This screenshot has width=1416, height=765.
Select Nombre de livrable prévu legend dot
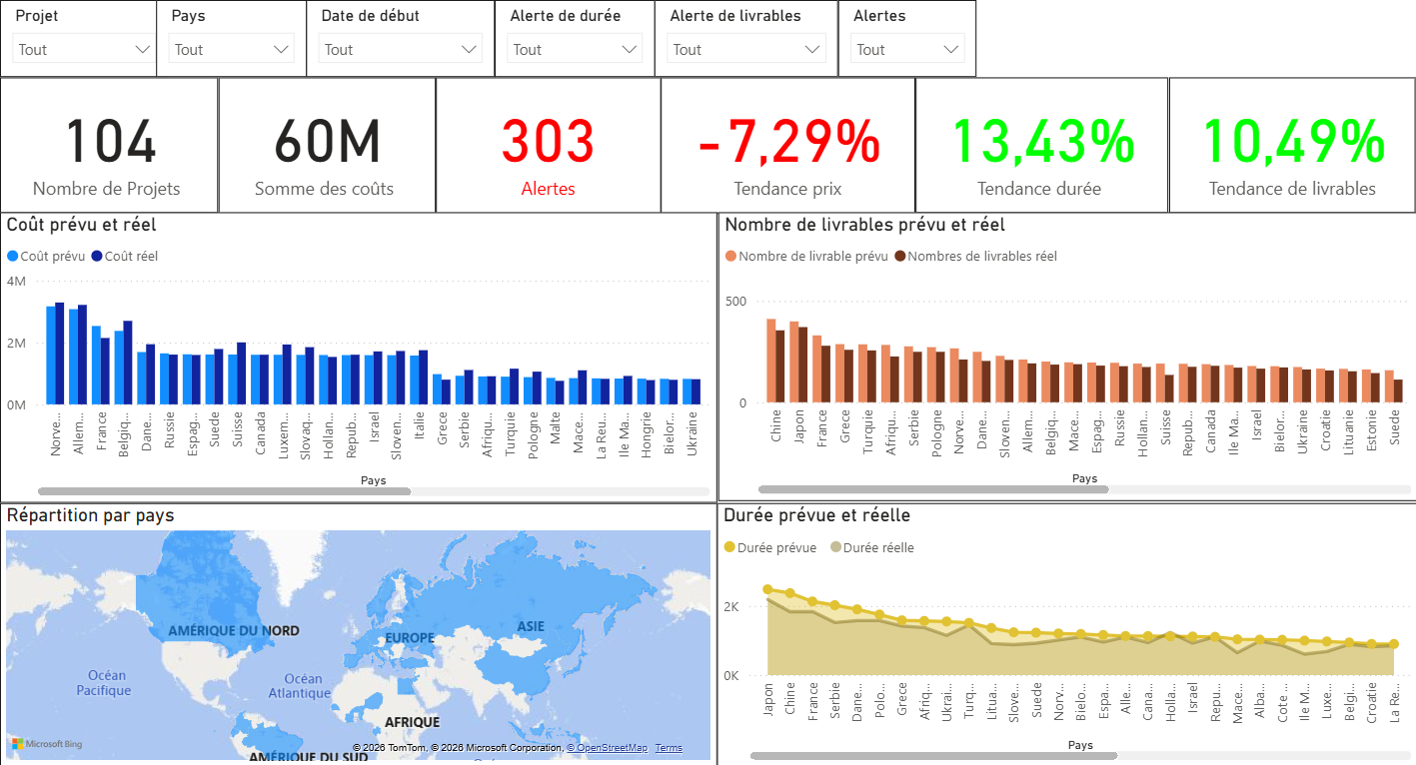click(730, 256)
